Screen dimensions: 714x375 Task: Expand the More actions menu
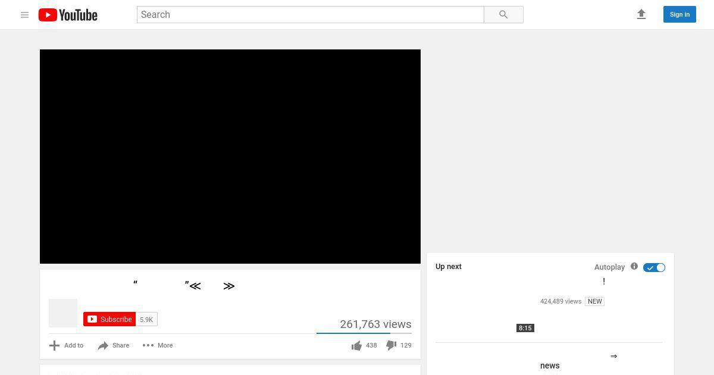click(157, 345)
